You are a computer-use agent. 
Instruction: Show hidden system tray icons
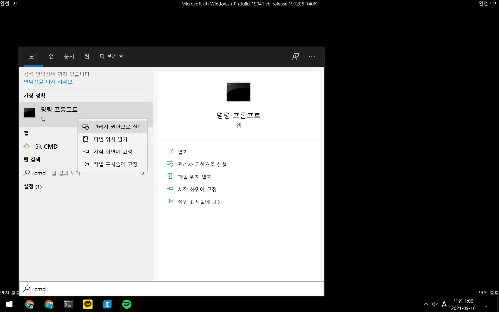click(426, 304)
